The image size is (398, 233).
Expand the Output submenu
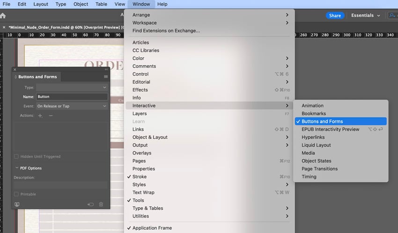click(x=210, y=145)
